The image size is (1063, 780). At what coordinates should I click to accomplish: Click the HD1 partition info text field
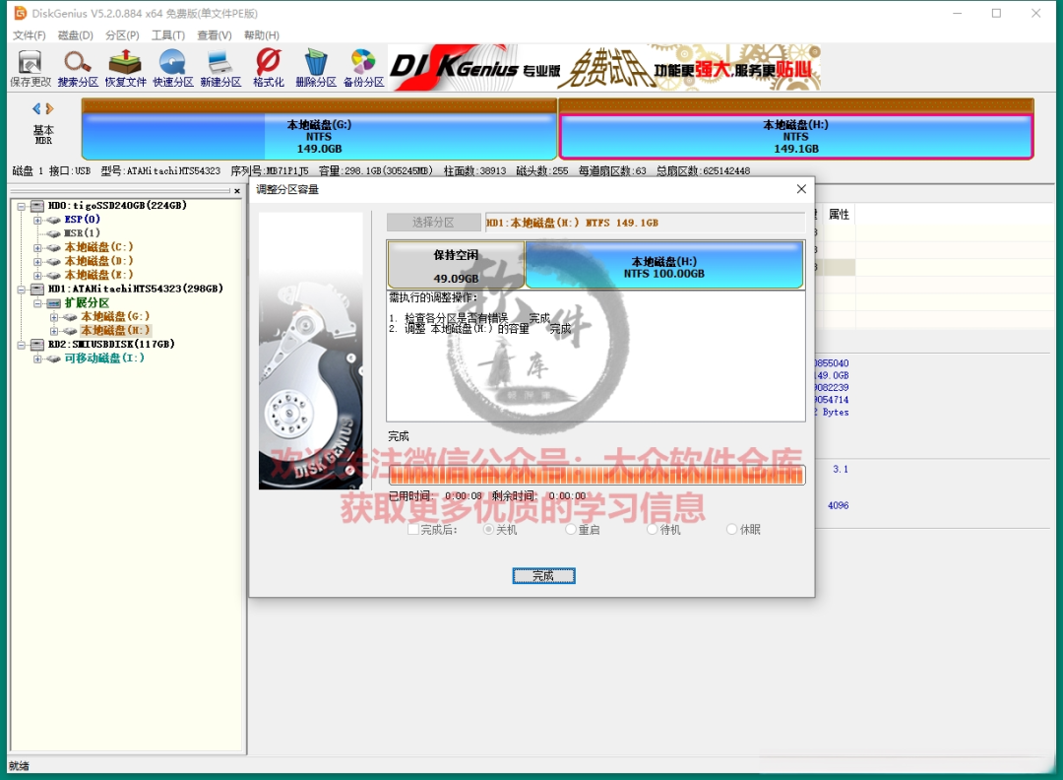click(x=645, y=223)
